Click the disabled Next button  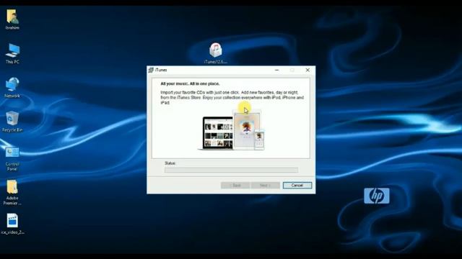tap(265, 186)
